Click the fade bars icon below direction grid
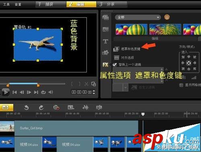Screen dimensions: 201x152 [194, 78]
